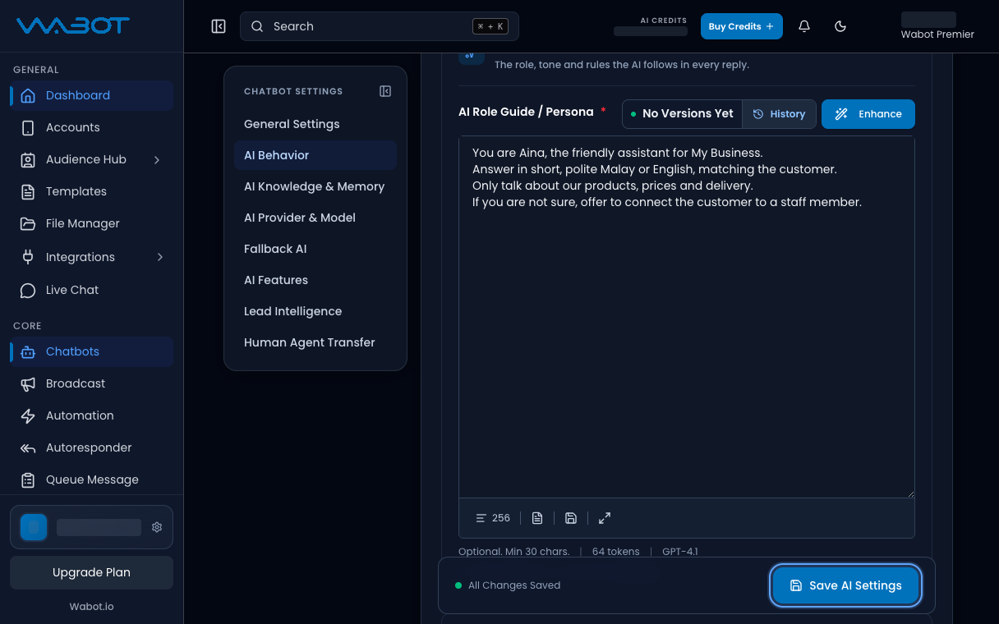Click the '64 tokens' label
This screenshot has width=999, height=624.
click(616, 552)
